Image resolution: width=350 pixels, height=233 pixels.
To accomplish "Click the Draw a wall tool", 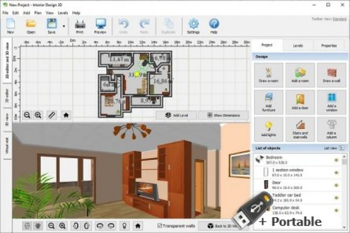I will (x=332, y=75).
